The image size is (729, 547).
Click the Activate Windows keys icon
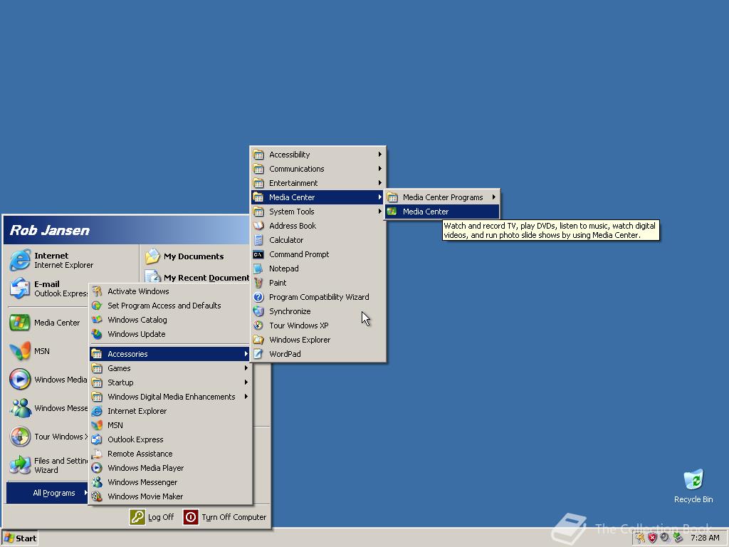click(97, 291)
